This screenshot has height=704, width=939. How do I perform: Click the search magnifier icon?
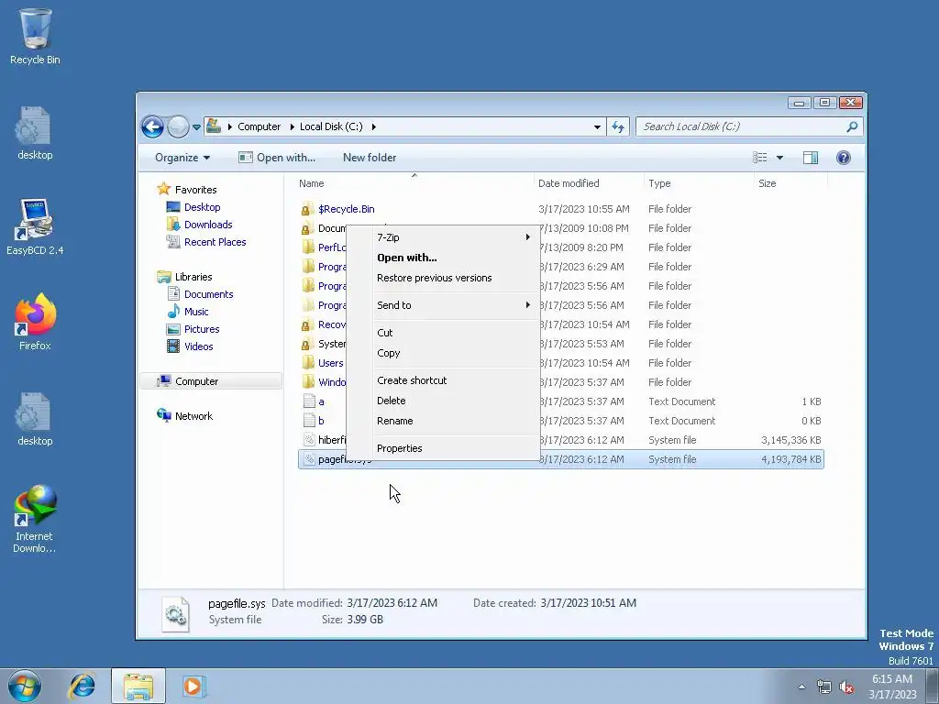tap(852, 126)
